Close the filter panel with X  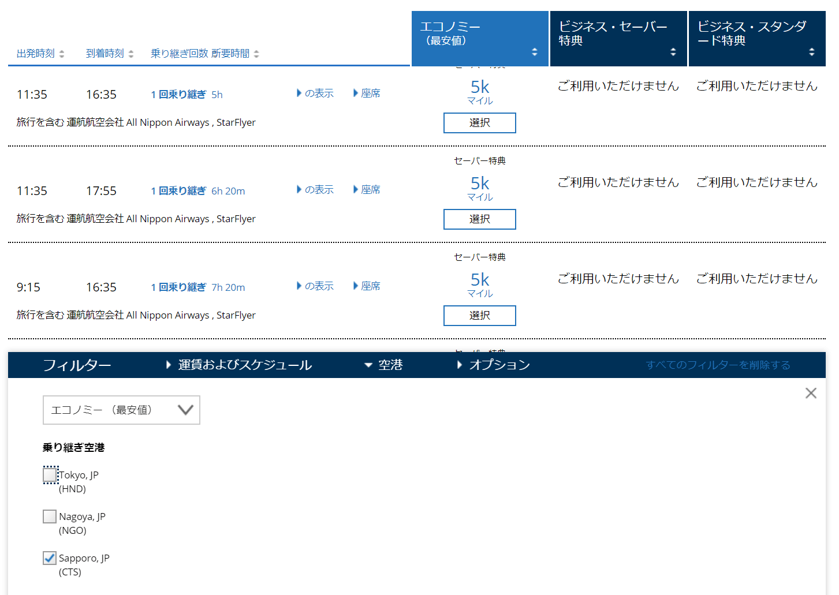point(811,393)
